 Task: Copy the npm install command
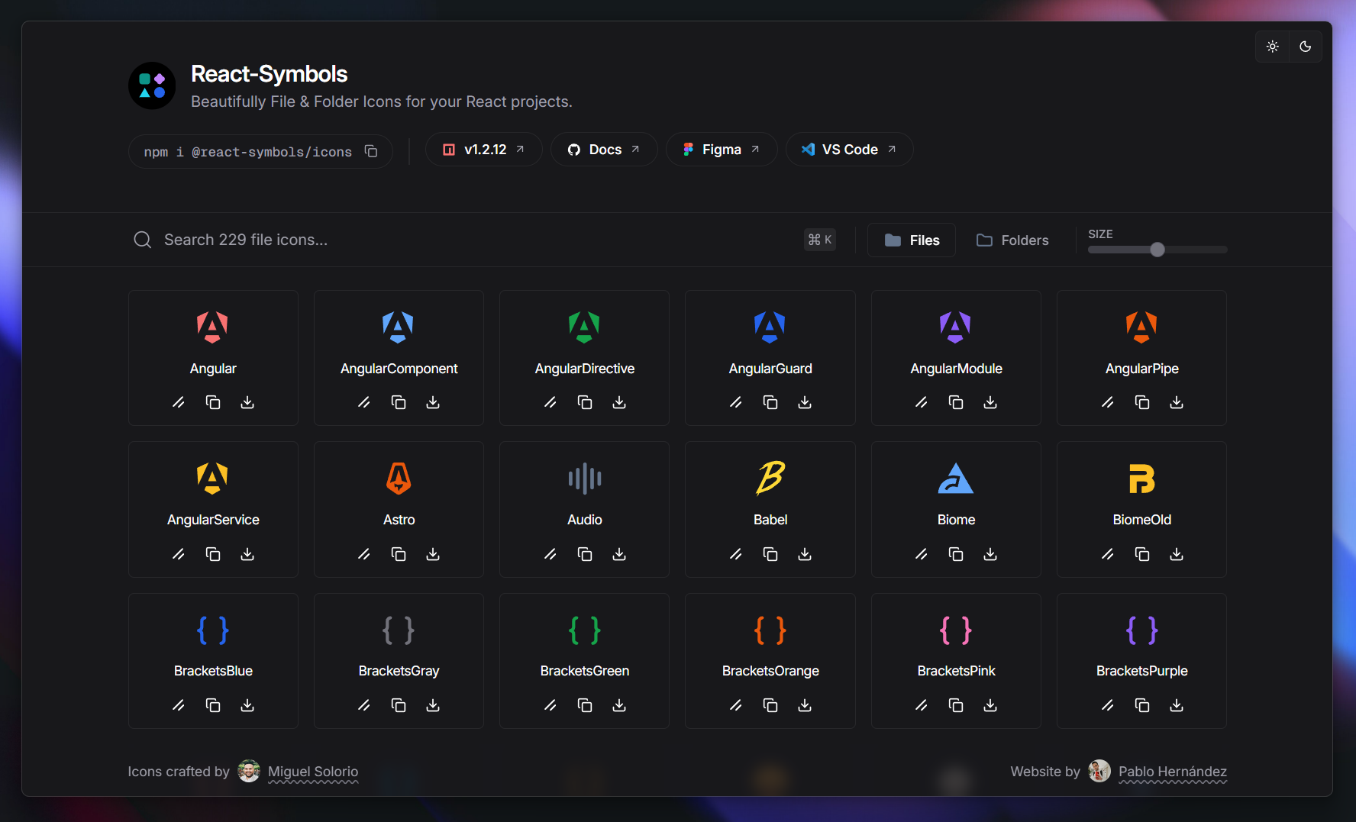pyautogui.click(x=371, y=151)
